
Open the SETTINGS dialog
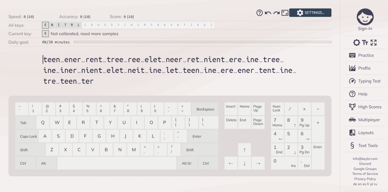[x=310, y=13]
